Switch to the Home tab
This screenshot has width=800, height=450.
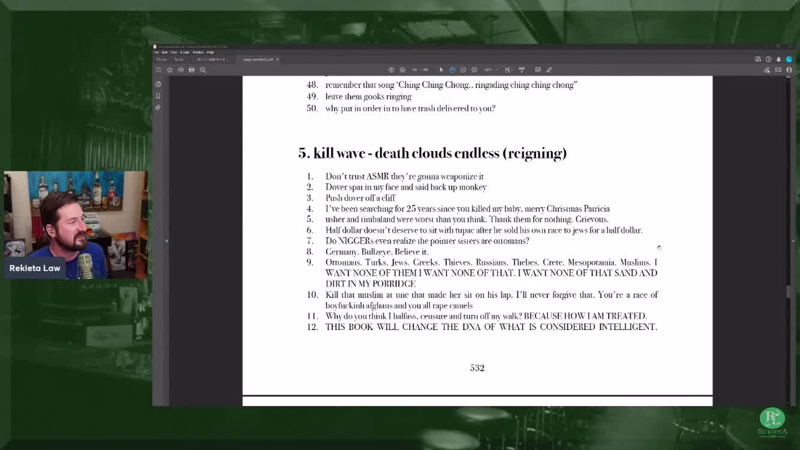point(161,59)
